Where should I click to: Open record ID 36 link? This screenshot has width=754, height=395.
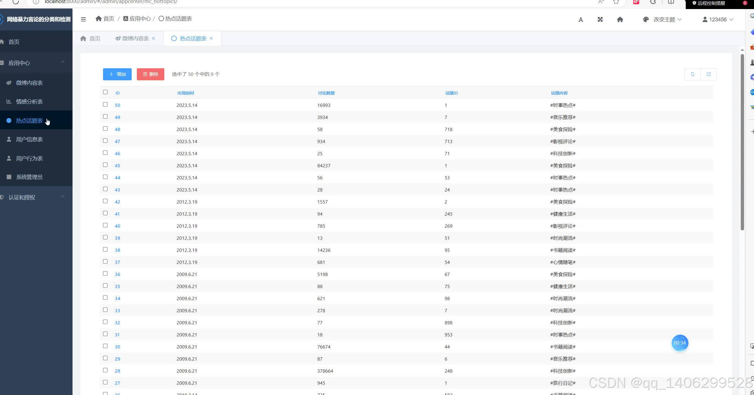click(x=118, y=274)
